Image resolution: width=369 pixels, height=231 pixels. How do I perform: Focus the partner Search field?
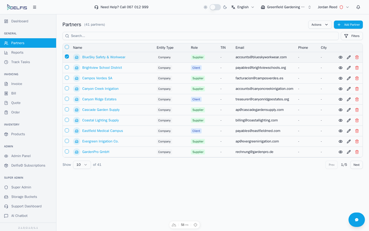[200, 36]
